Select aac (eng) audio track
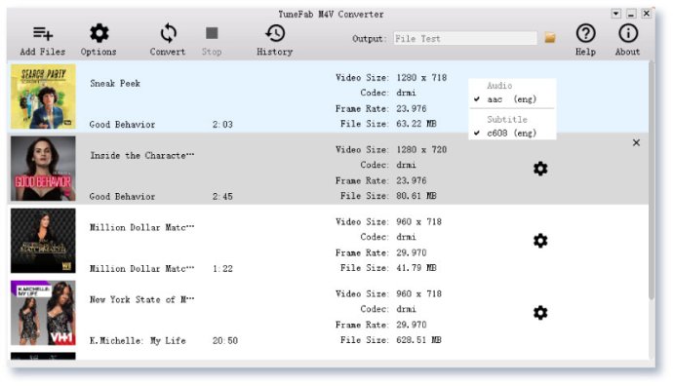The height and width of the screenshot is (386, 673). click(512, 99)
